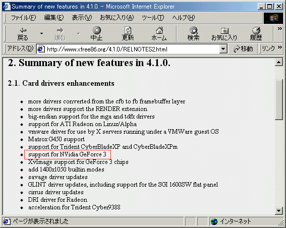Click the vertical scrollbar thumb

[x=279, y=99]
